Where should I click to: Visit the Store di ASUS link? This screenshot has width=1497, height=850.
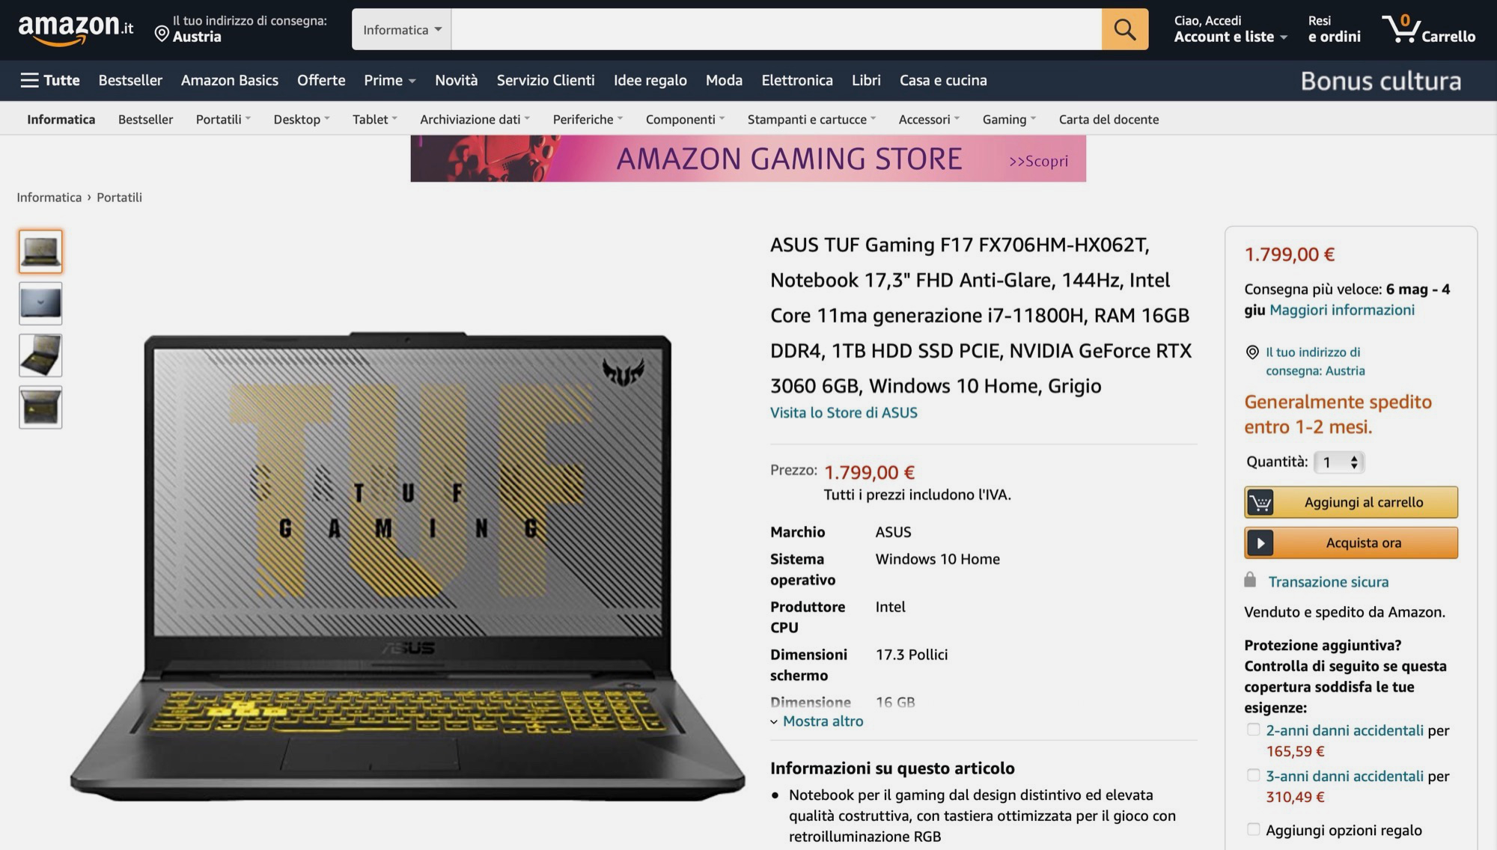844,412
